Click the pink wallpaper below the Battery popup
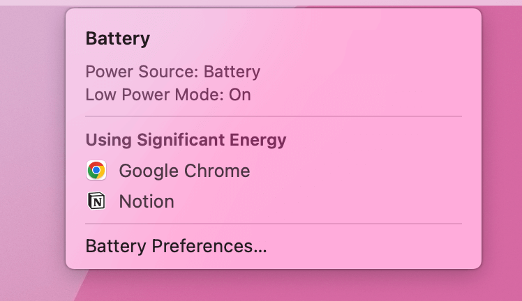Image resolution: width=522 pixels, height=301 pixels. (x=273, y=286)
